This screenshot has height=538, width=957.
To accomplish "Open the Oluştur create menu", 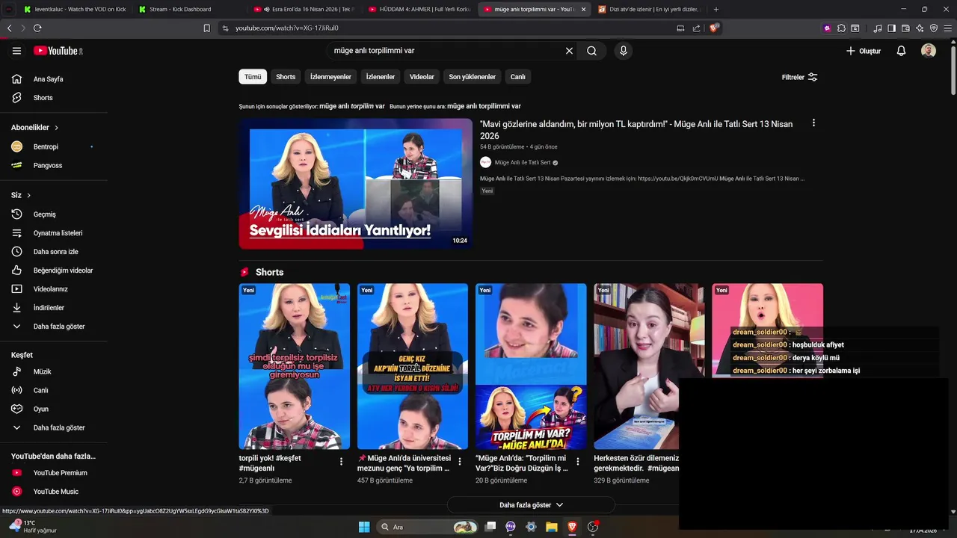I will tap(864, 51).
